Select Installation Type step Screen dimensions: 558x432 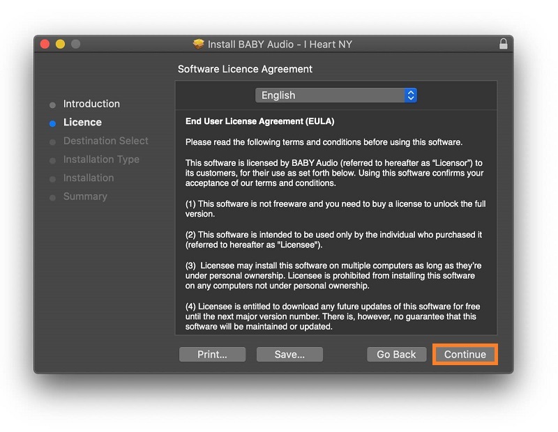click(101, 160)
